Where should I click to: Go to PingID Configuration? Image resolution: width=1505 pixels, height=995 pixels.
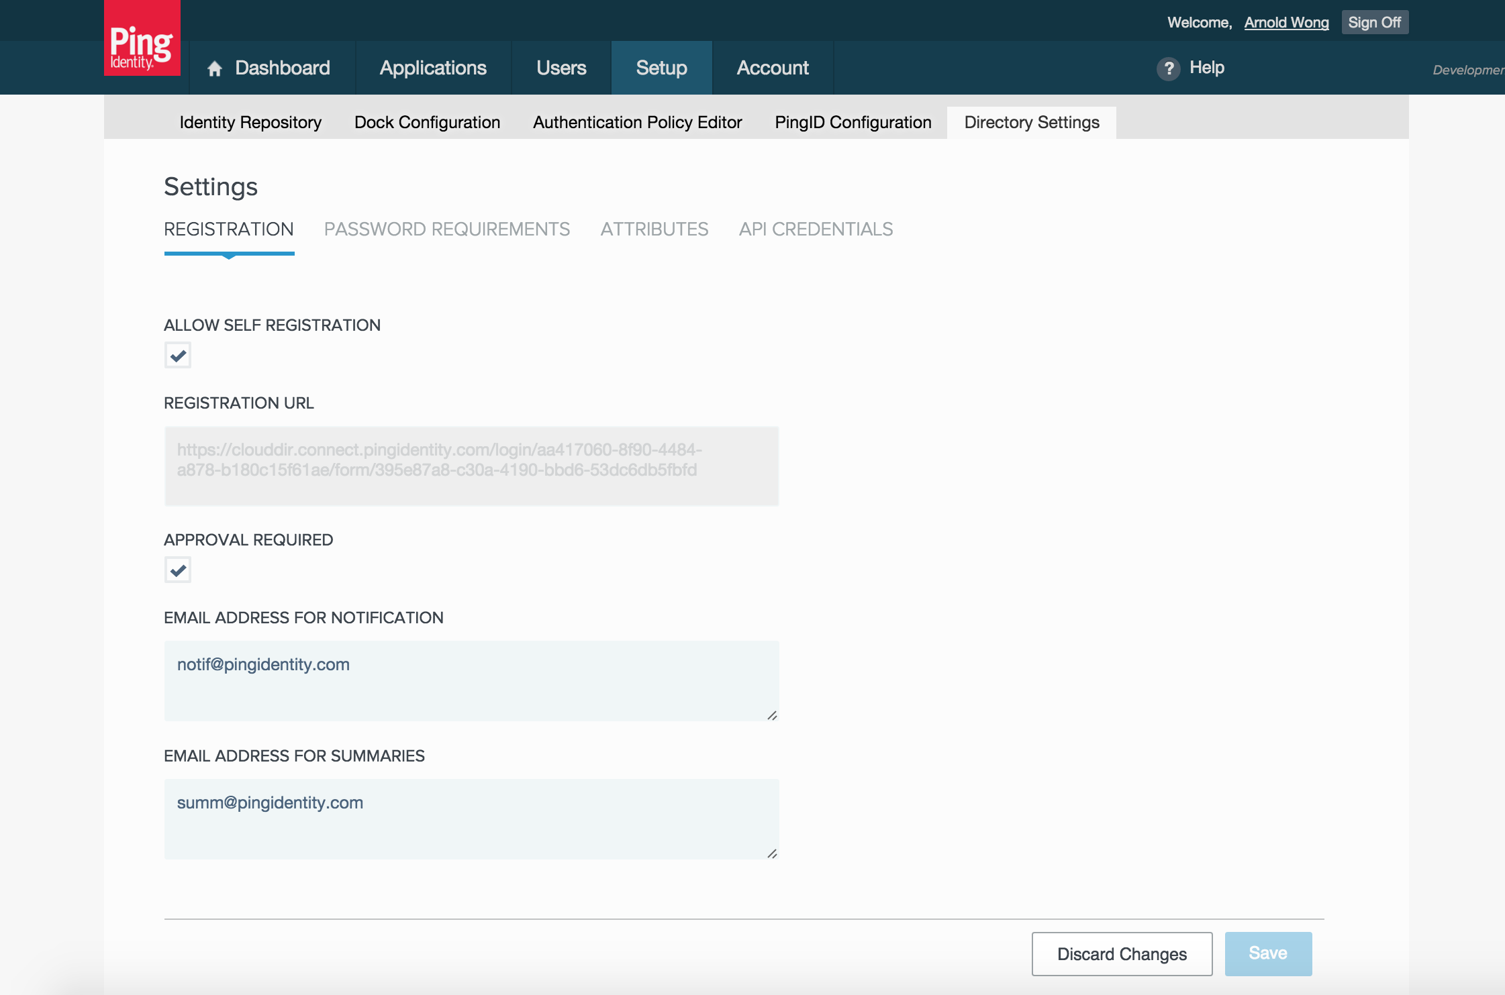[x=853, y=122]
